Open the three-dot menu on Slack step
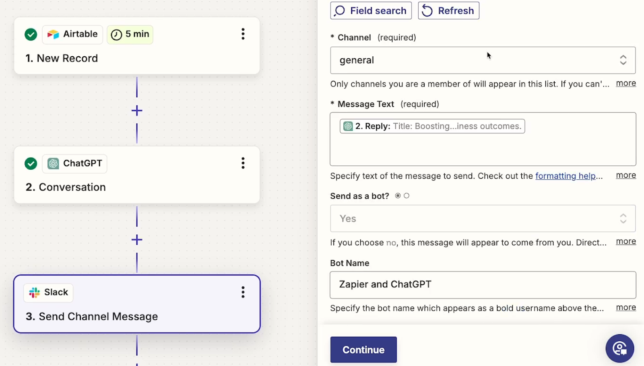Viewport: 644px width, 366px height. [243, 292]
